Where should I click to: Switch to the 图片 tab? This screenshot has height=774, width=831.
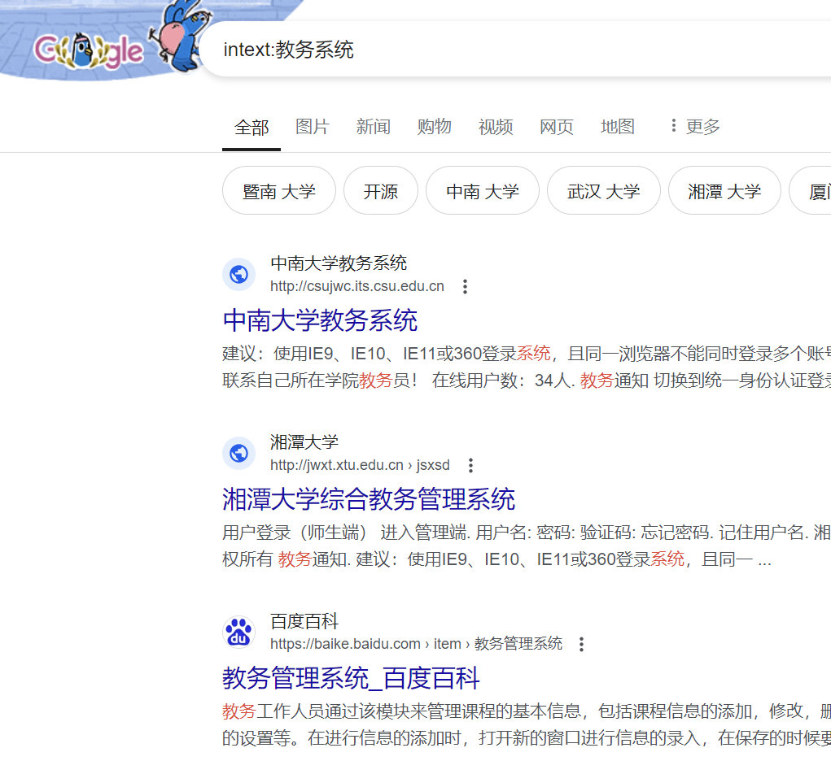[x=312, y=126]
